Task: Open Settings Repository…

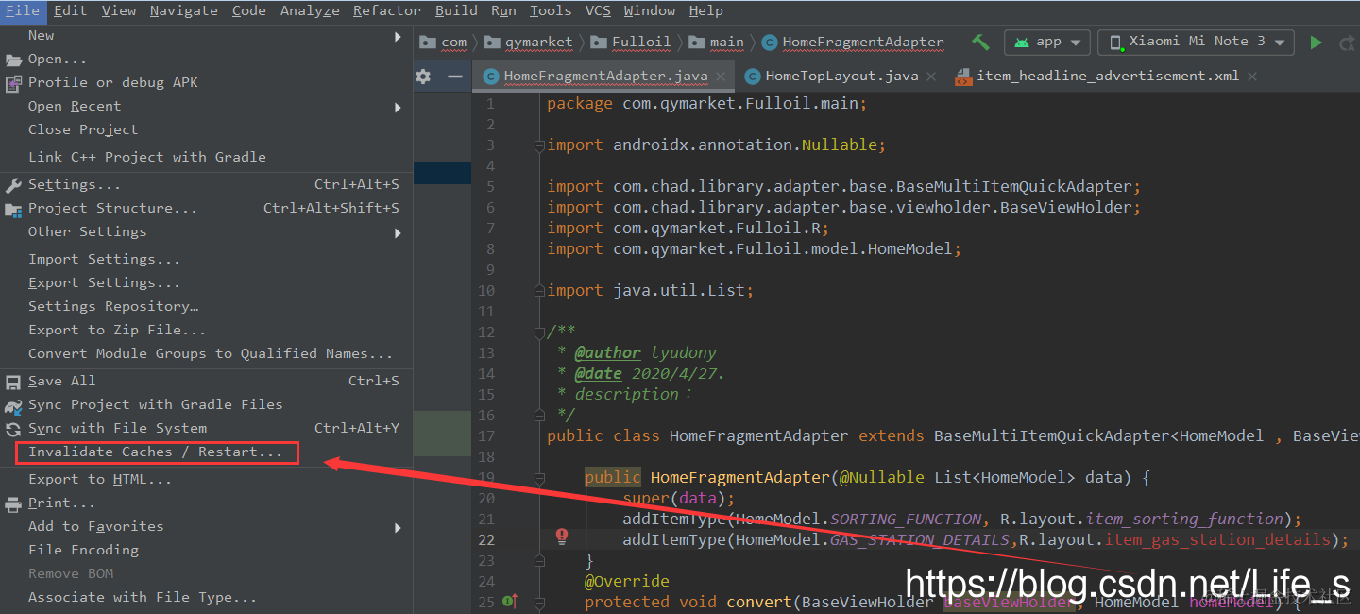Action: [x=113, y=307]
